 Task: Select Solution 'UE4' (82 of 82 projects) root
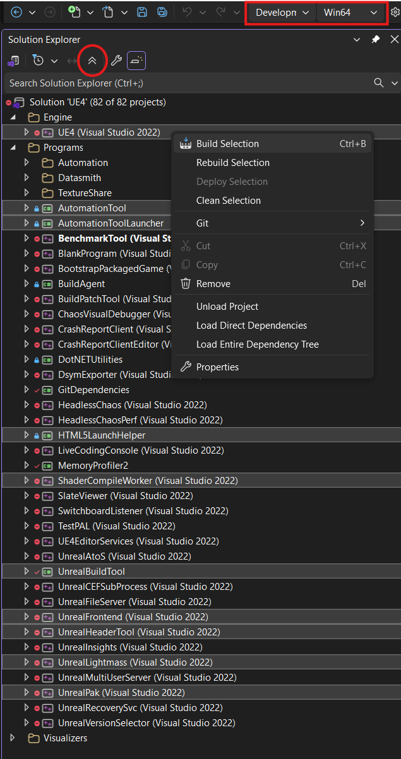click(x=98, y=102)
